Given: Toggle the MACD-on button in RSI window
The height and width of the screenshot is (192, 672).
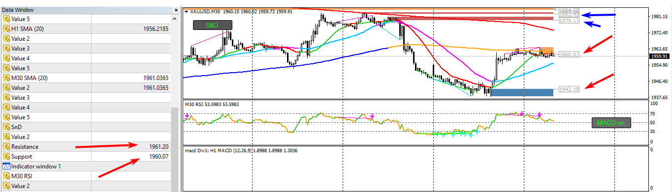Looking at the screenshot, I should point(611,123).
